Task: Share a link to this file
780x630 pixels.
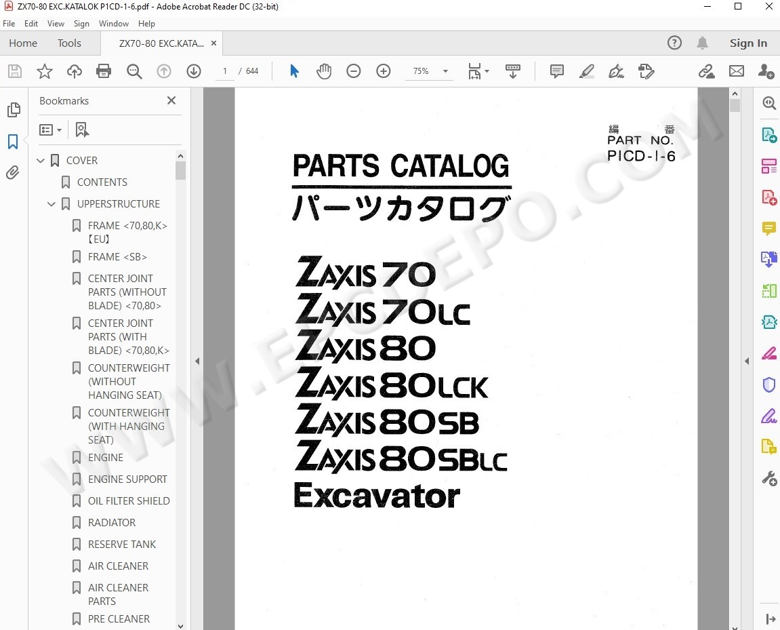Action: pyautogui.click(x=706, y=71)
